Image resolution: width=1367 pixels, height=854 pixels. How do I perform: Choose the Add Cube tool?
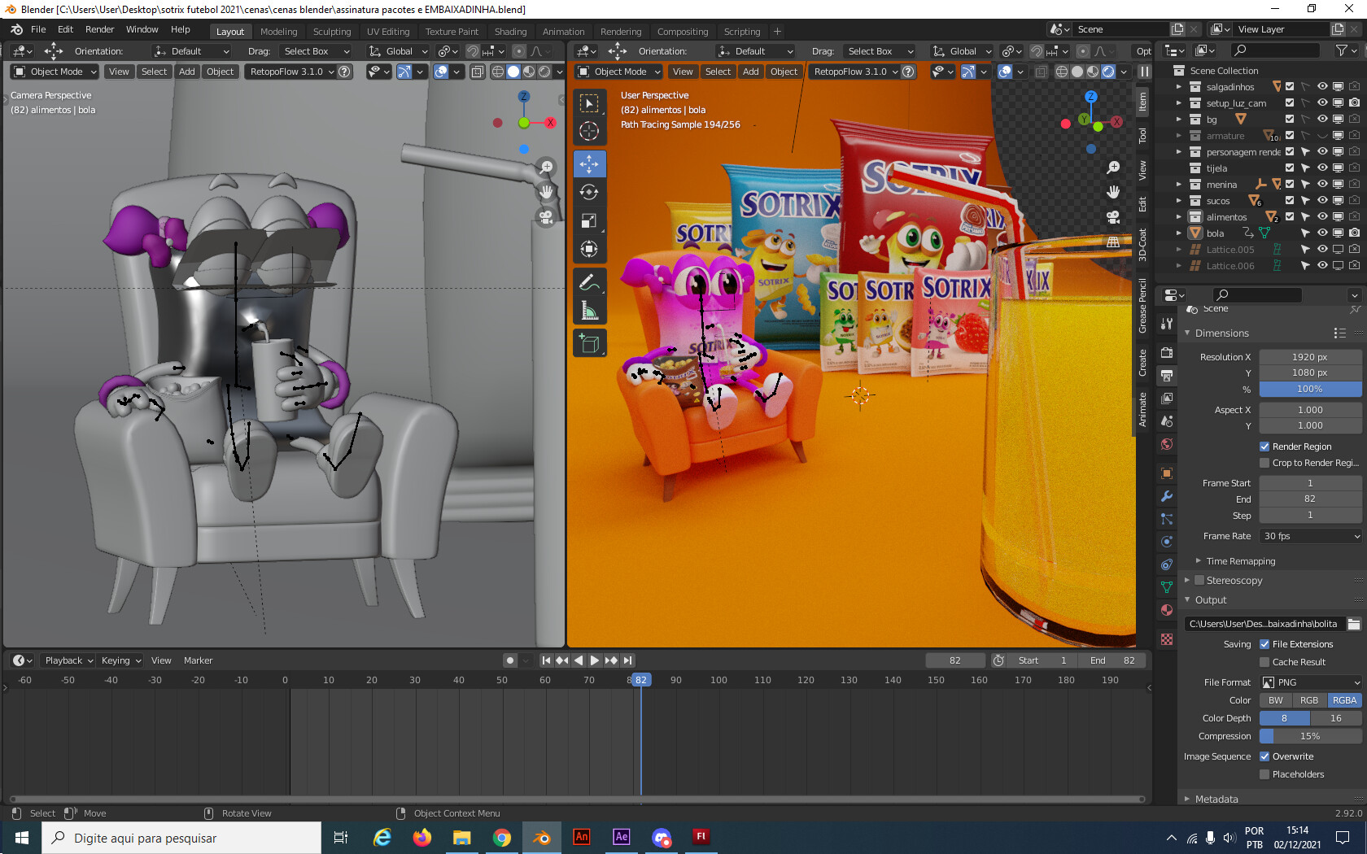pos(589,343)
